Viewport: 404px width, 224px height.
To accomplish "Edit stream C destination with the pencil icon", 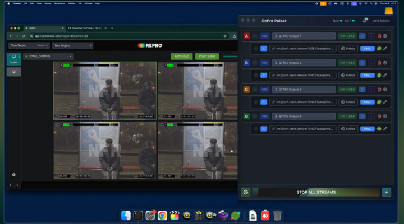I will pyautogui.click(x=385, y=102).
